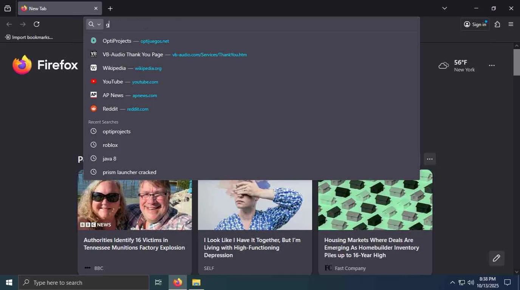Open the network status tray icon
This screenshot has height=290, width=520.
[x=461, y=282]
